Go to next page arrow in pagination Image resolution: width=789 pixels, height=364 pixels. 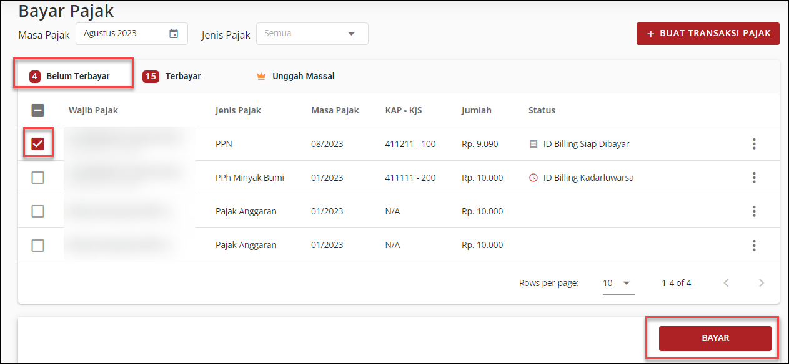coord(761,283)
